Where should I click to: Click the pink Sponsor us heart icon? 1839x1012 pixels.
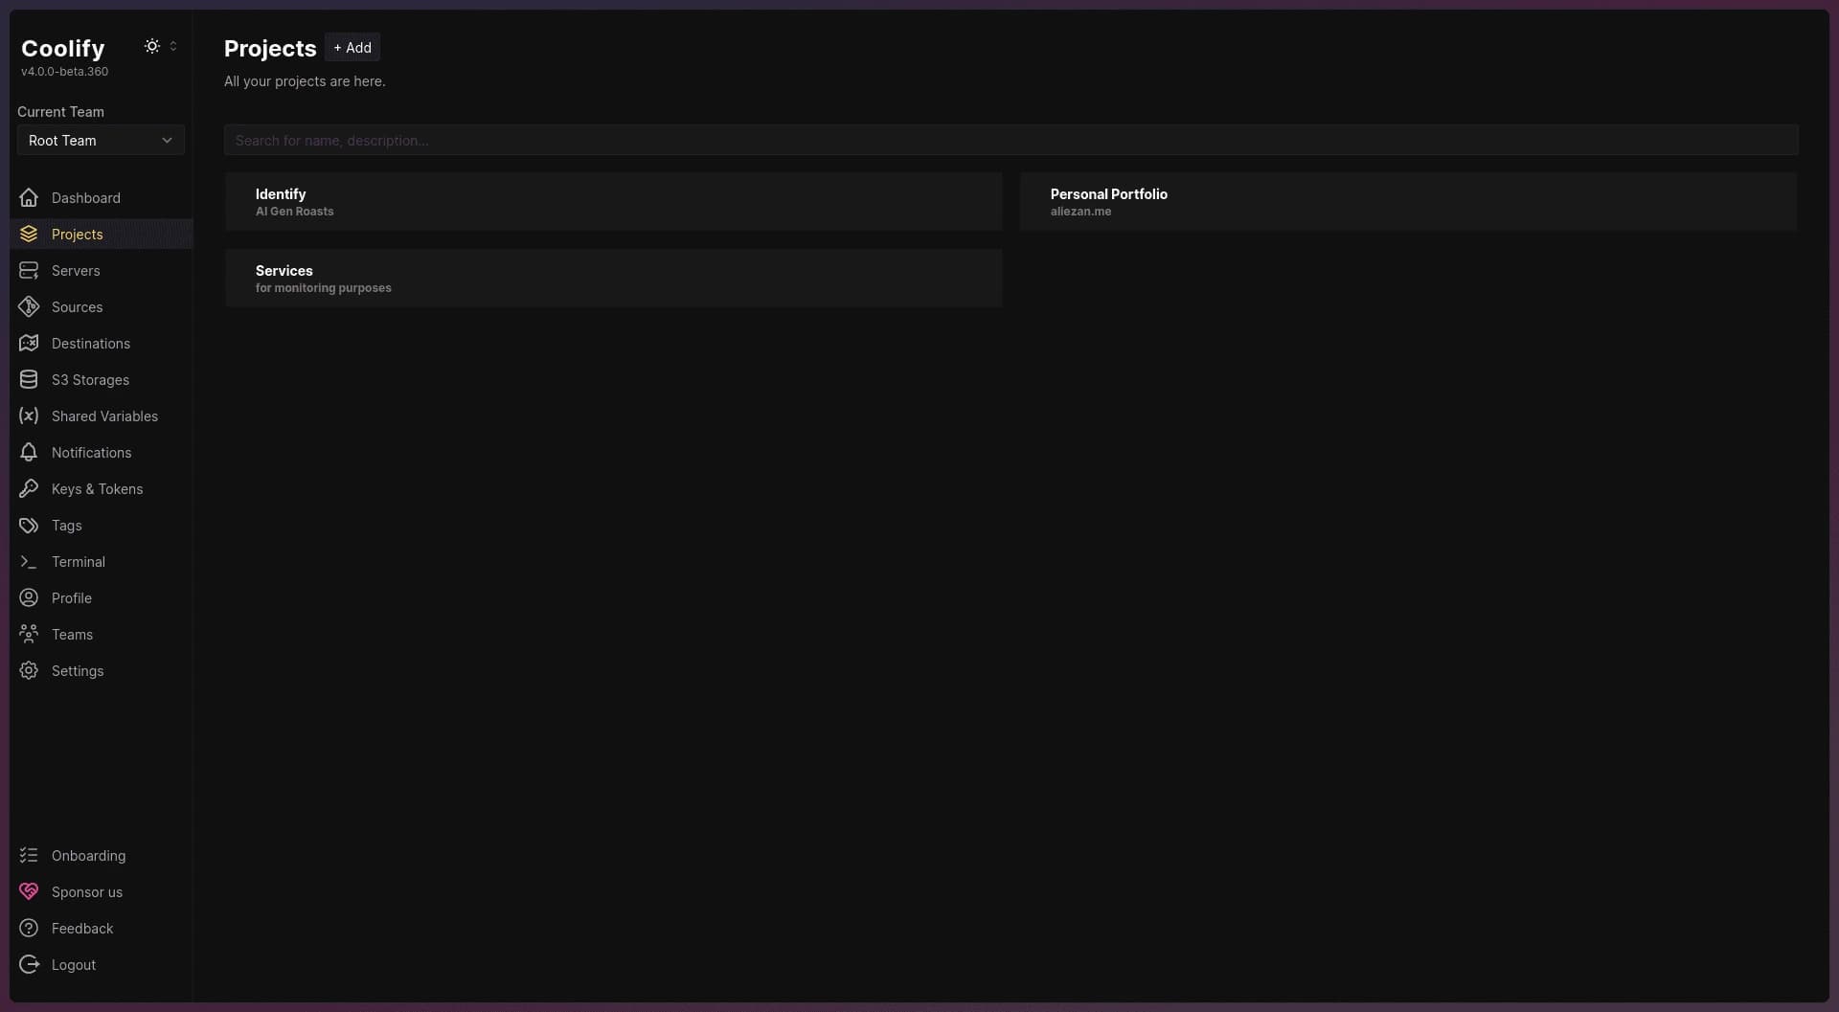coord(29,891)
